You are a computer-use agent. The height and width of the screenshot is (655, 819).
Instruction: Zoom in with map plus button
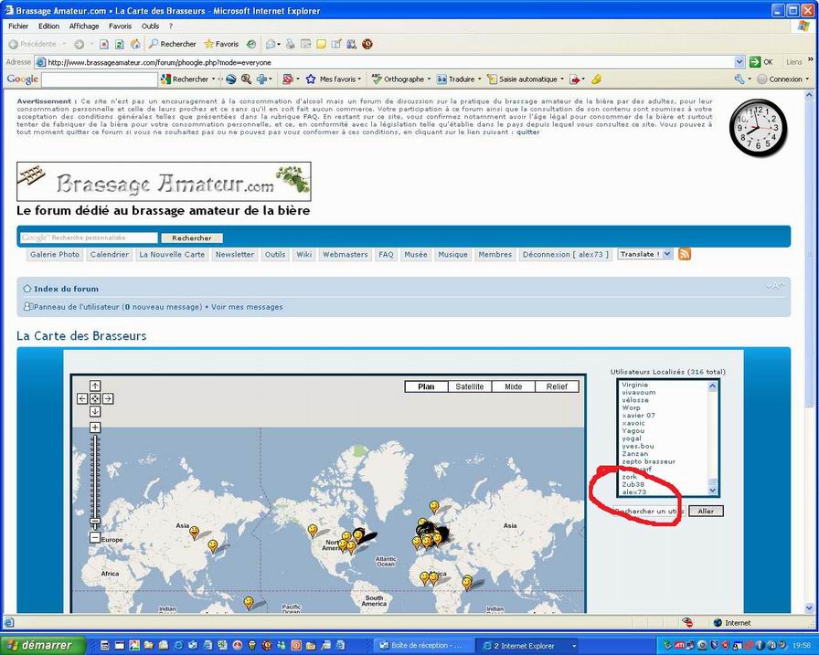[95, 428]
